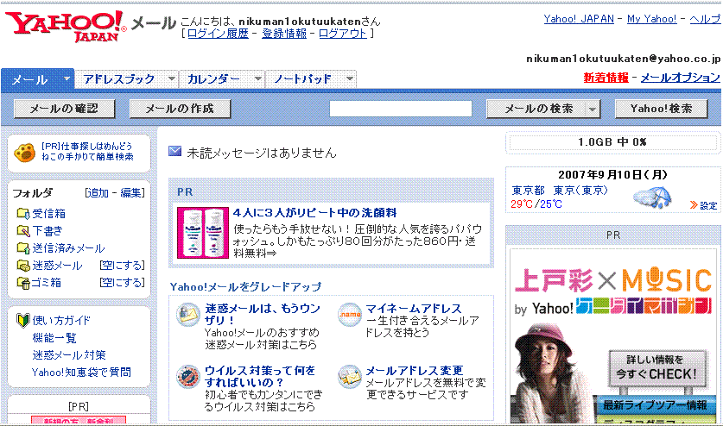Open the ログイン履歴 link
Image resolution: width=723 pixels, height=426 pixels.
(x=218, y=33)
